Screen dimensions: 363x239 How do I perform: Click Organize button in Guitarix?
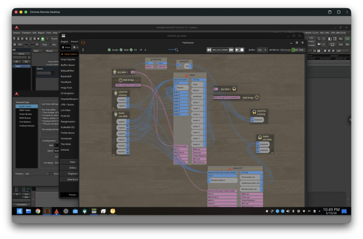point(69,173)
